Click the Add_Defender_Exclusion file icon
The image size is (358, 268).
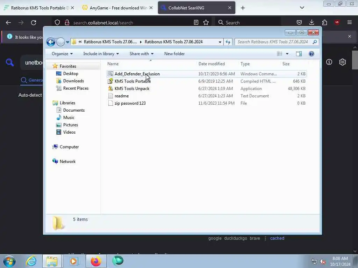pyautogui.click(x=110, y=74)
